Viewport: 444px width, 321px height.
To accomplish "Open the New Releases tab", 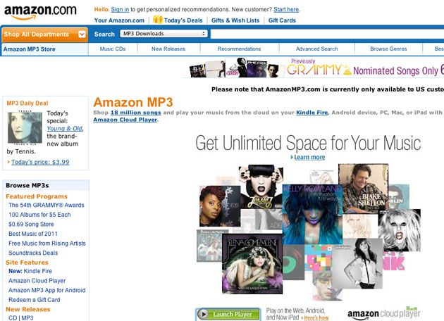I will tap(168, 49).
